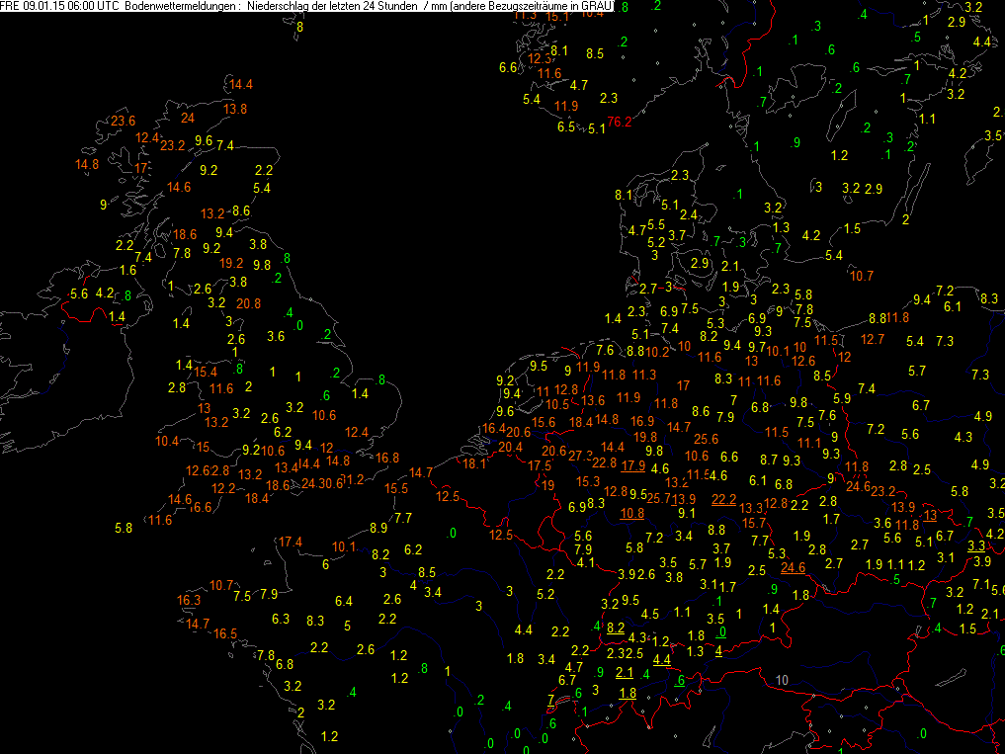Select the 16.8 reading in East Anglia
Viewport: 1005px width, 754px height.
[x=387, y=458]
